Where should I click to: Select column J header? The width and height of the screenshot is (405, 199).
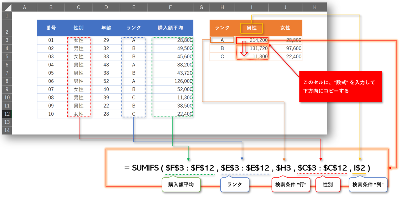click(286, 7)
